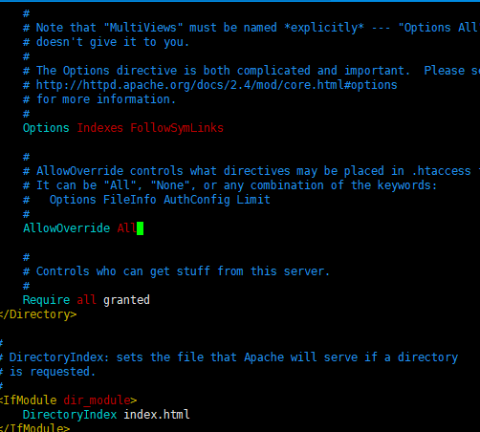Select the Indexes option value
The height and width of the screenshot is (432, 480).
pyautogui.click(x=99, y=128)
